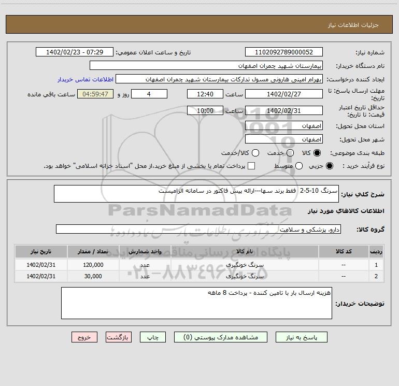Click quantity cell 30,000
This screenshot has width=399, height=386.
click(93, 276)
